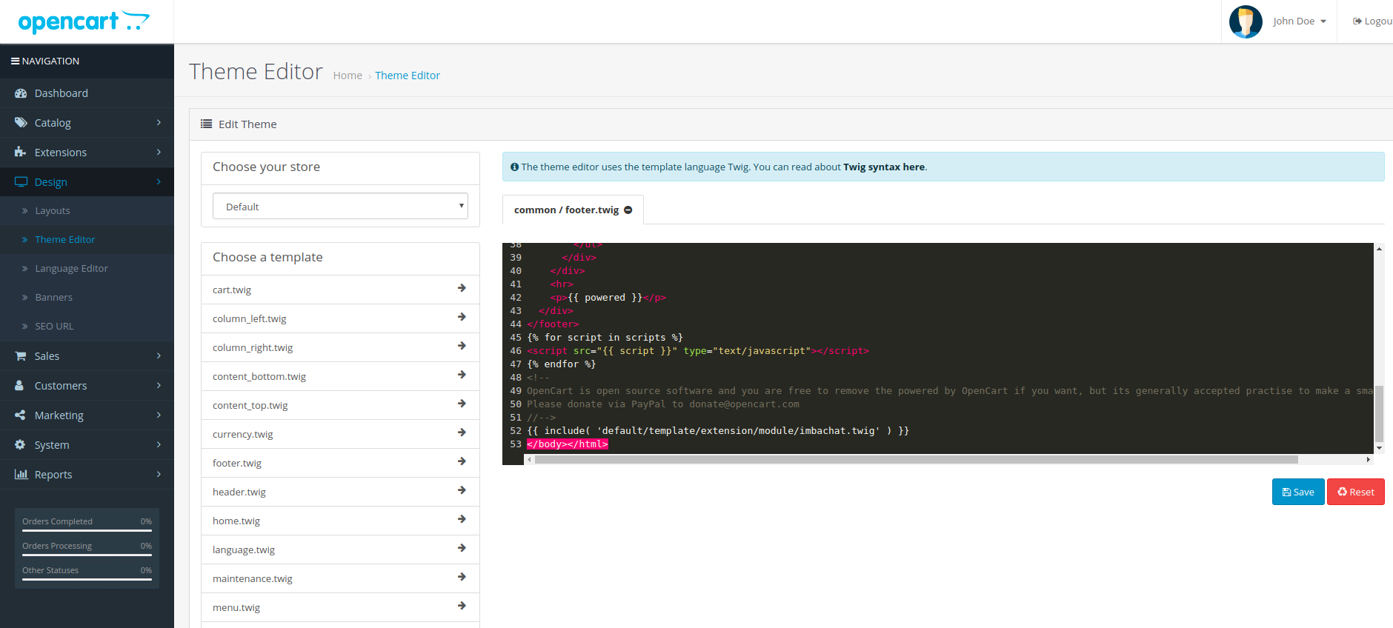Click the info icon in Twig notice
1393x628 pixels.
pyautogui.click(x=514, y=167)
